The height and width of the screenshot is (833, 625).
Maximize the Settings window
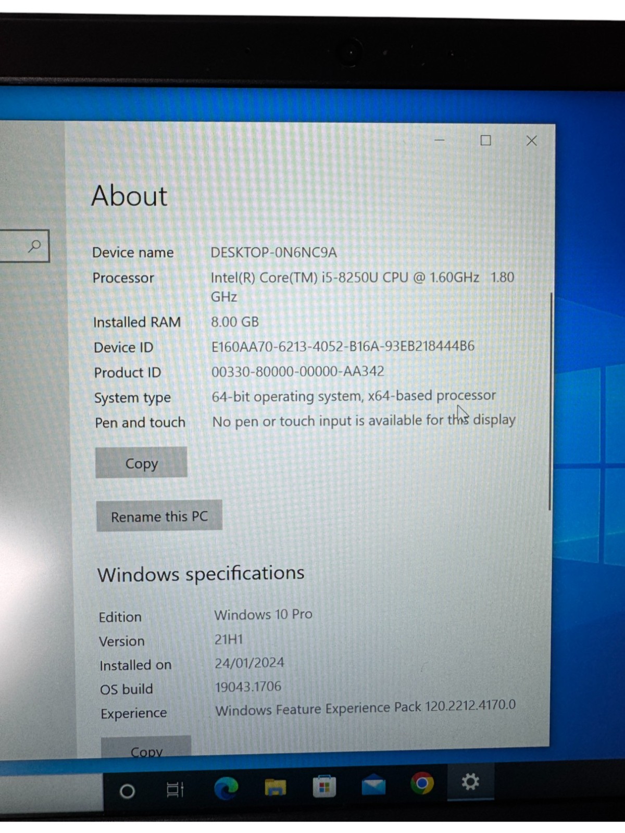coord(485,140)
